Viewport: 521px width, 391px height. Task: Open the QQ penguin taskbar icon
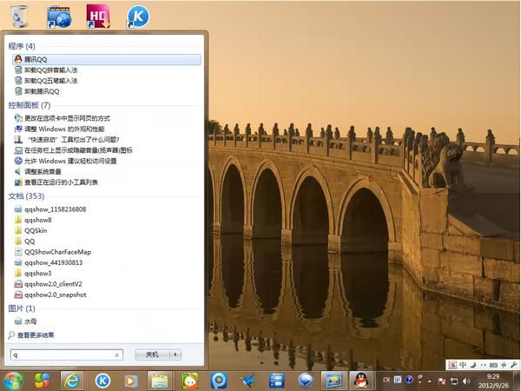(x=360, y=380)
